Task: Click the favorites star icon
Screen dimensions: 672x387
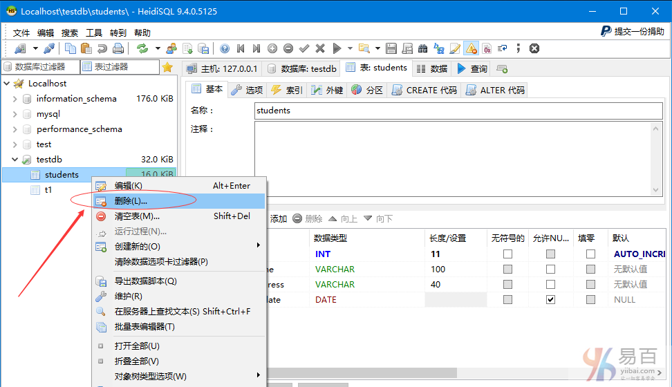Action: coord(167,67)
